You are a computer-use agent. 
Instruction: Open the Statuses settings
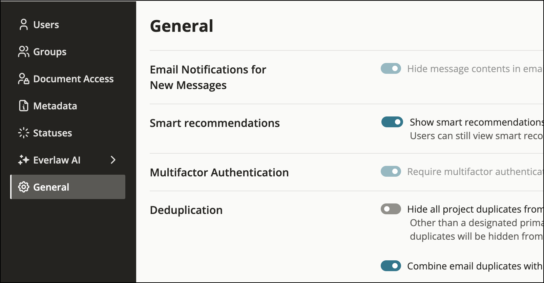(x=53, y=133)
